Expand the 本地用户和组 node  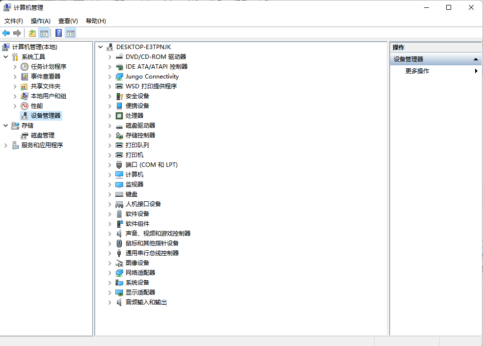pyautogui.click(x=15, y=96)
